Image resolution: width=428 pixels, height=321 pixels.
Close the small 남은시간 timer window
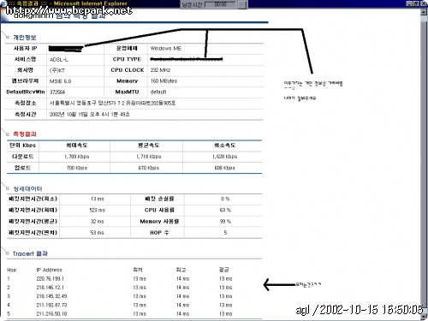pyautogui.click(x=242, y=4)
